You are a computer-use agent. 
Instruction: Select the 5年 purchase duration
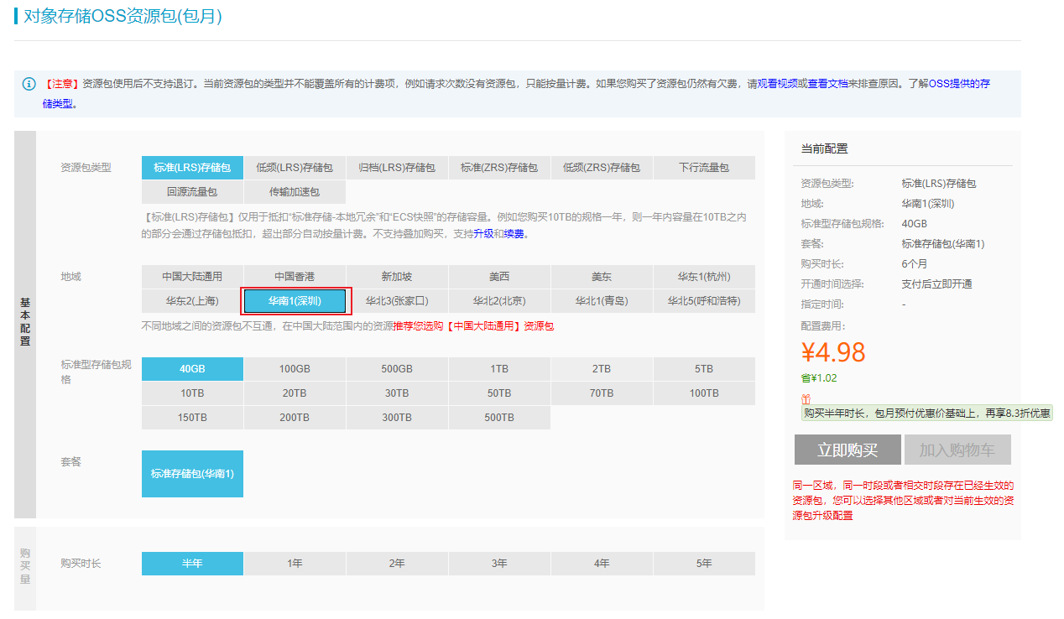[x=704, y=564]
